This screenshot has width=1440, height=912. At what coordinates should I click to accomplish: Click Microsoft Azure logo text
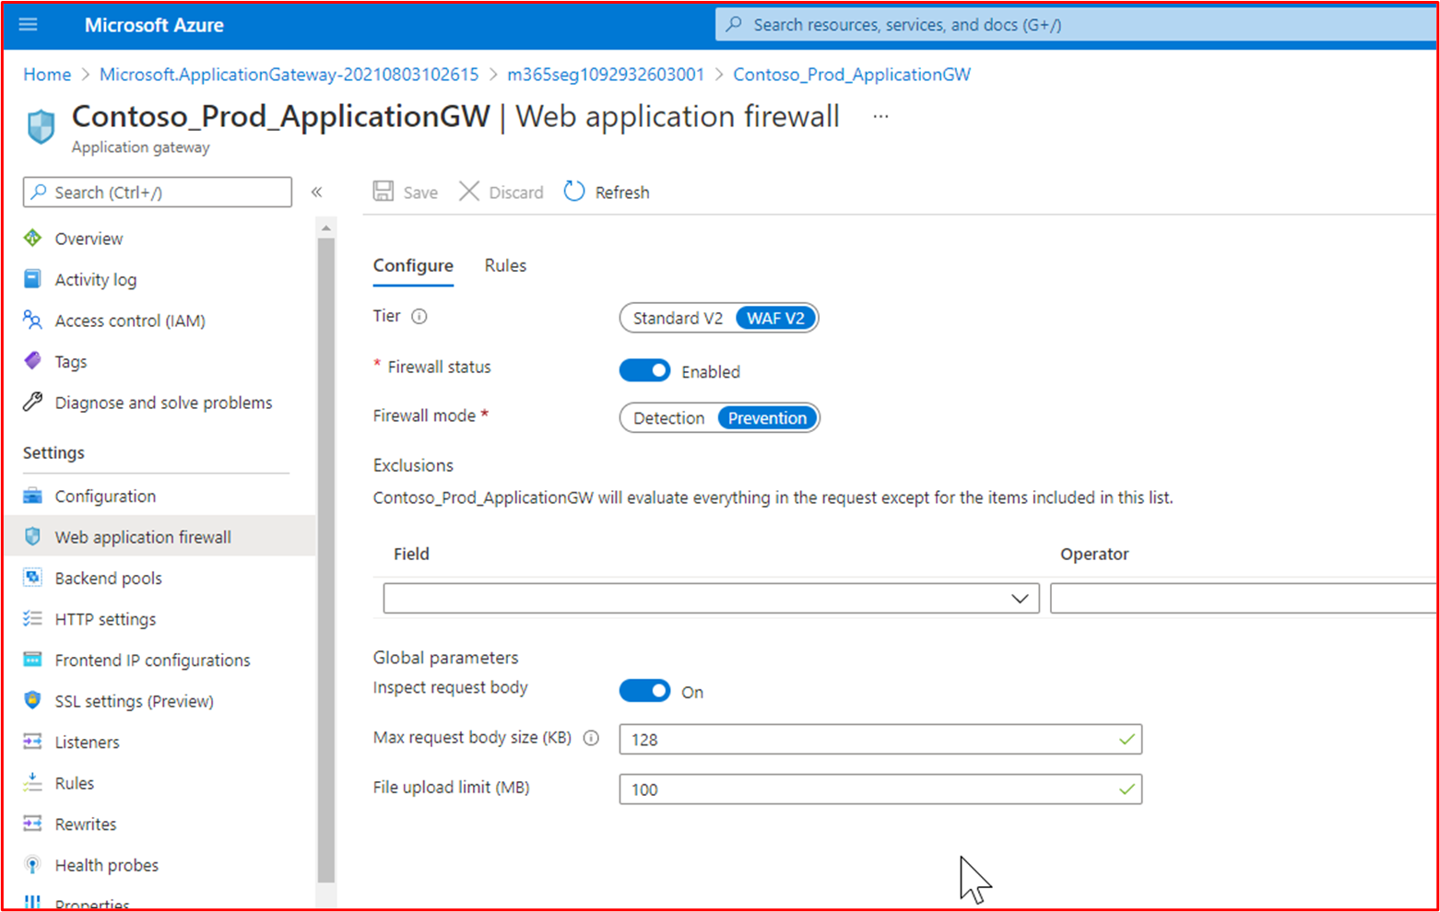click(154, 25)
